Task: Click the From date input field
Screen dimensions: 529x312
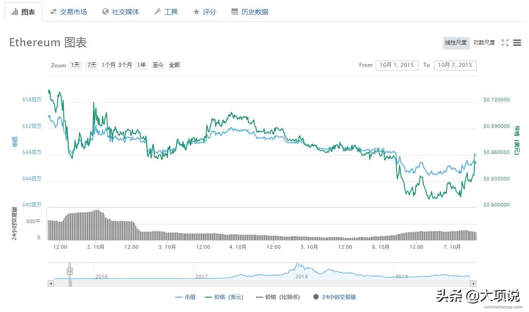Action: click(x=397, y=65)
